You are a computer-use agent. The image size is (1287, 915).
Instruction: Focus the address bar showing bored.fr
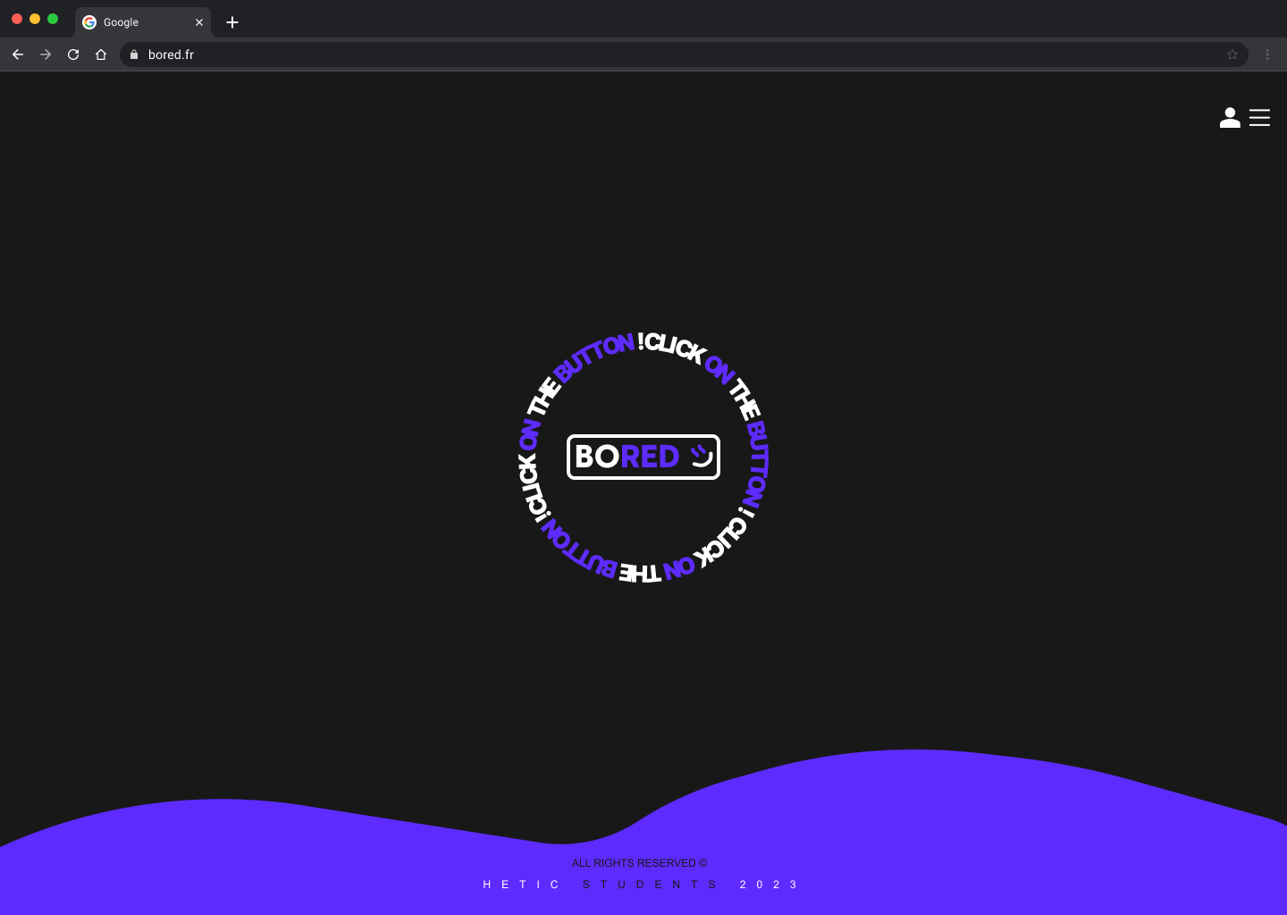tap(626, 55)
